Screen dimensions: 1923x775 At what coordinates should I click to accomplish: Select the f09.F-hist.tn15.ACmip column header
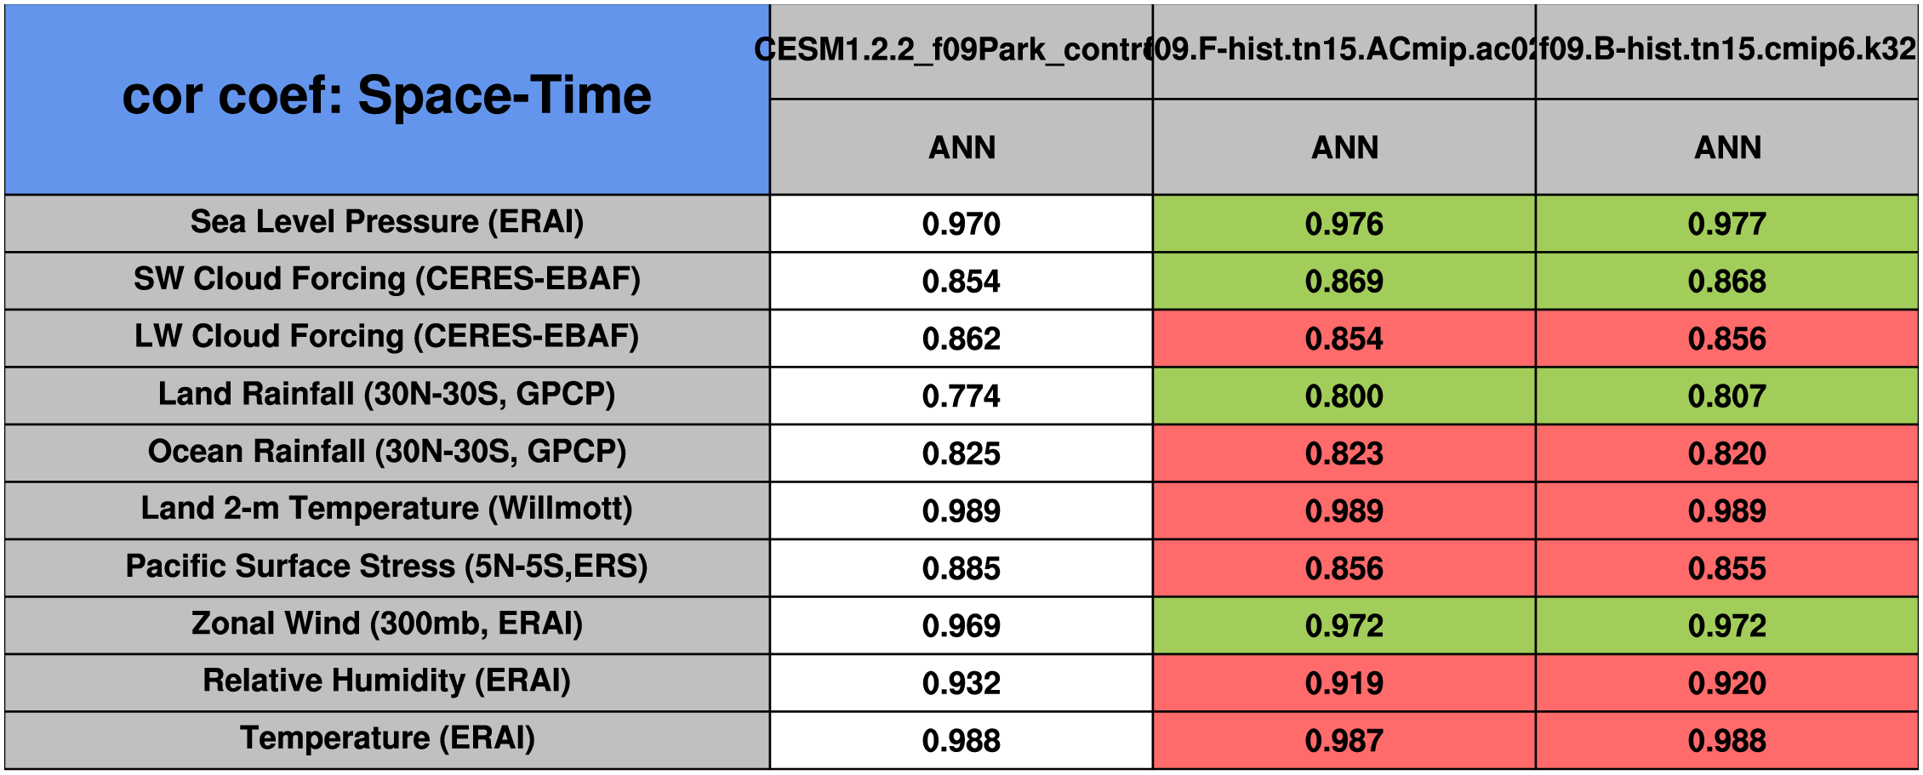(1344, 51)
